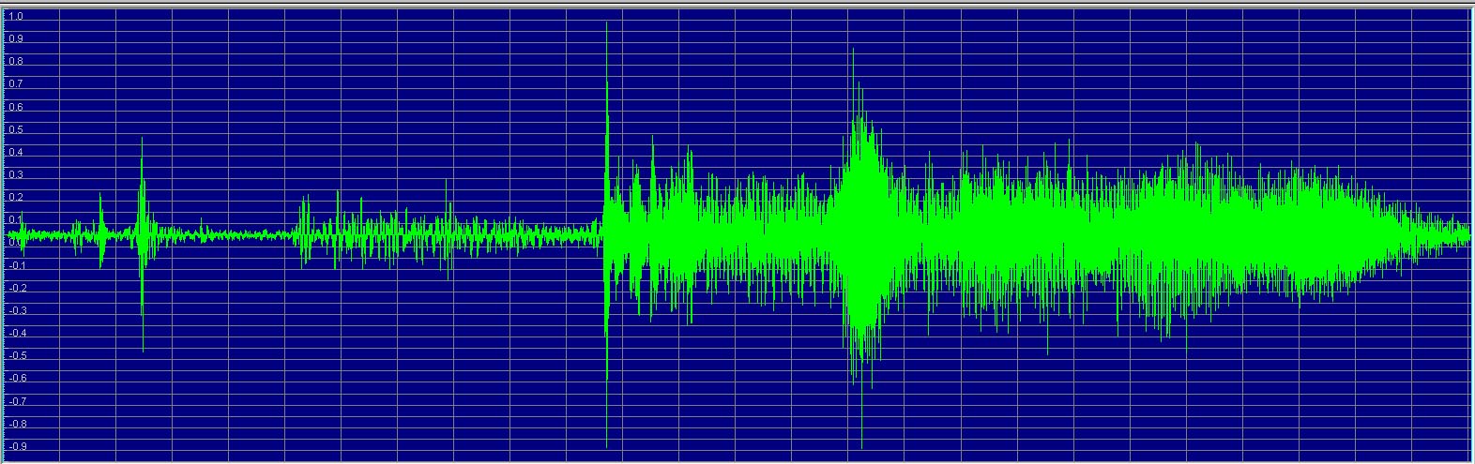Click the -0.9 amplitude axis label
This screenshot has width=1475, height=464.
[16, 446]
